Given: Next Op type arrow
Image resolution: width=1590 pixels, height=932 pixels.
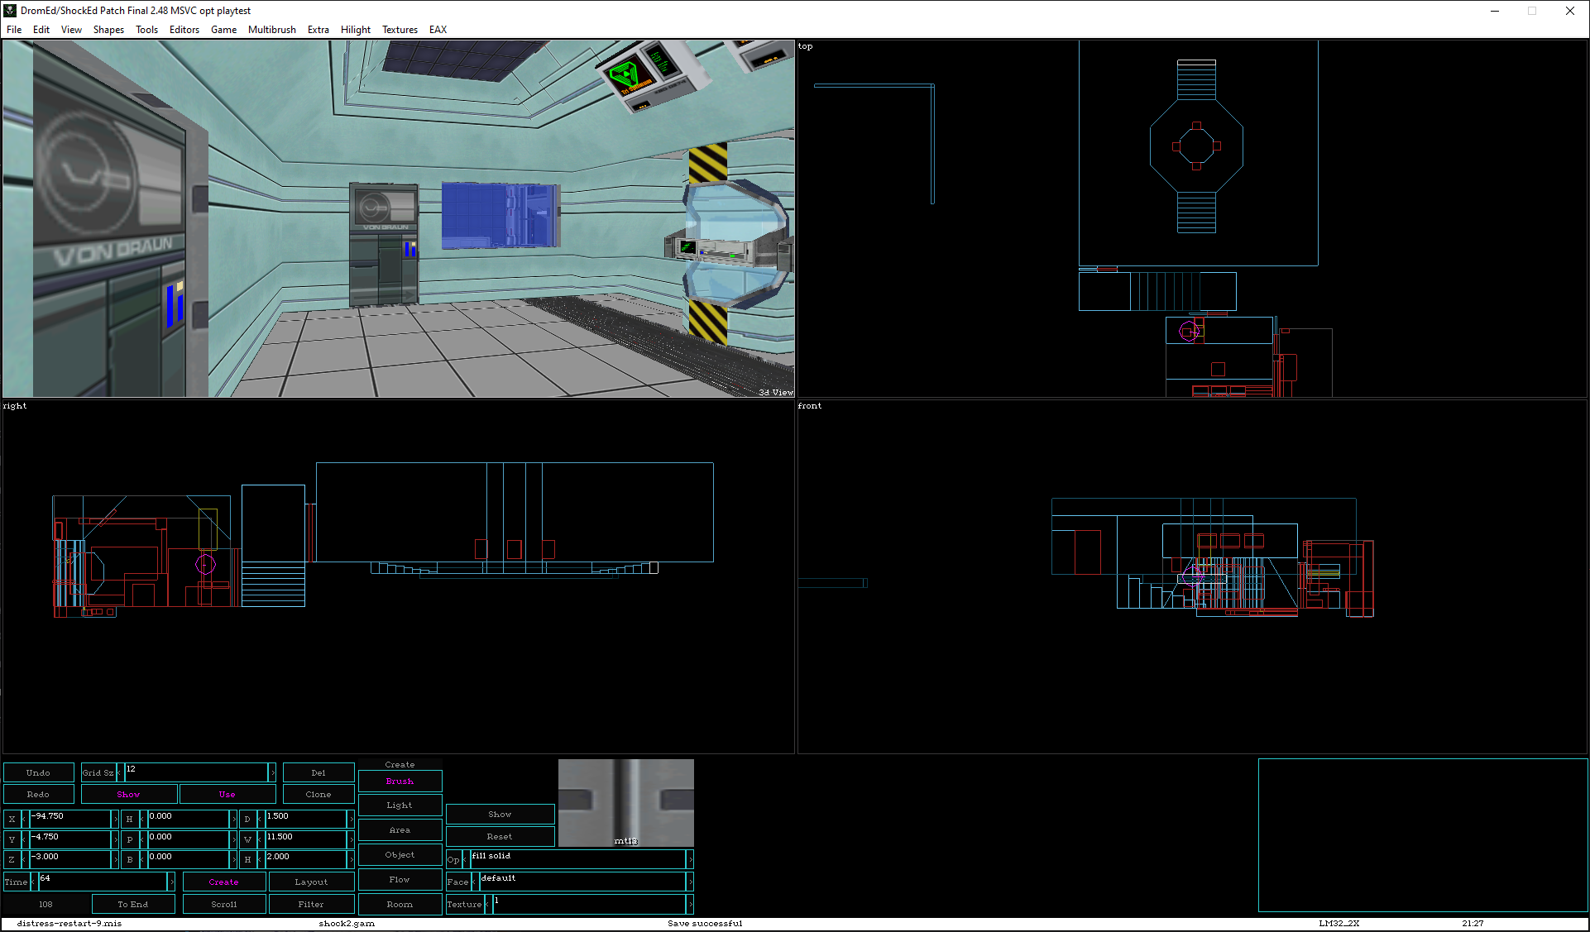Looking at the screenshot, I should (x=690, y=860).
